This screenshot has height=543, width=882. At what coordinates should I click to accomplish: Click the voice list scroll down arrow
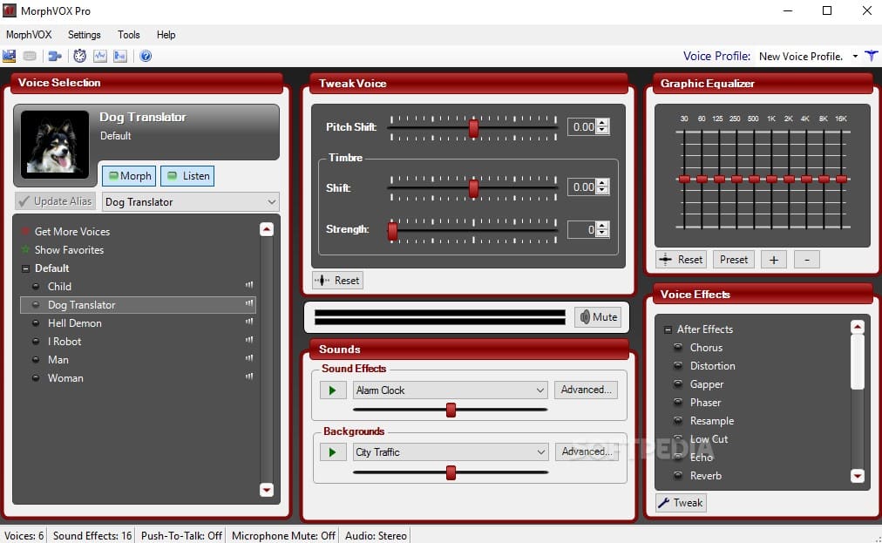point(267,490)
